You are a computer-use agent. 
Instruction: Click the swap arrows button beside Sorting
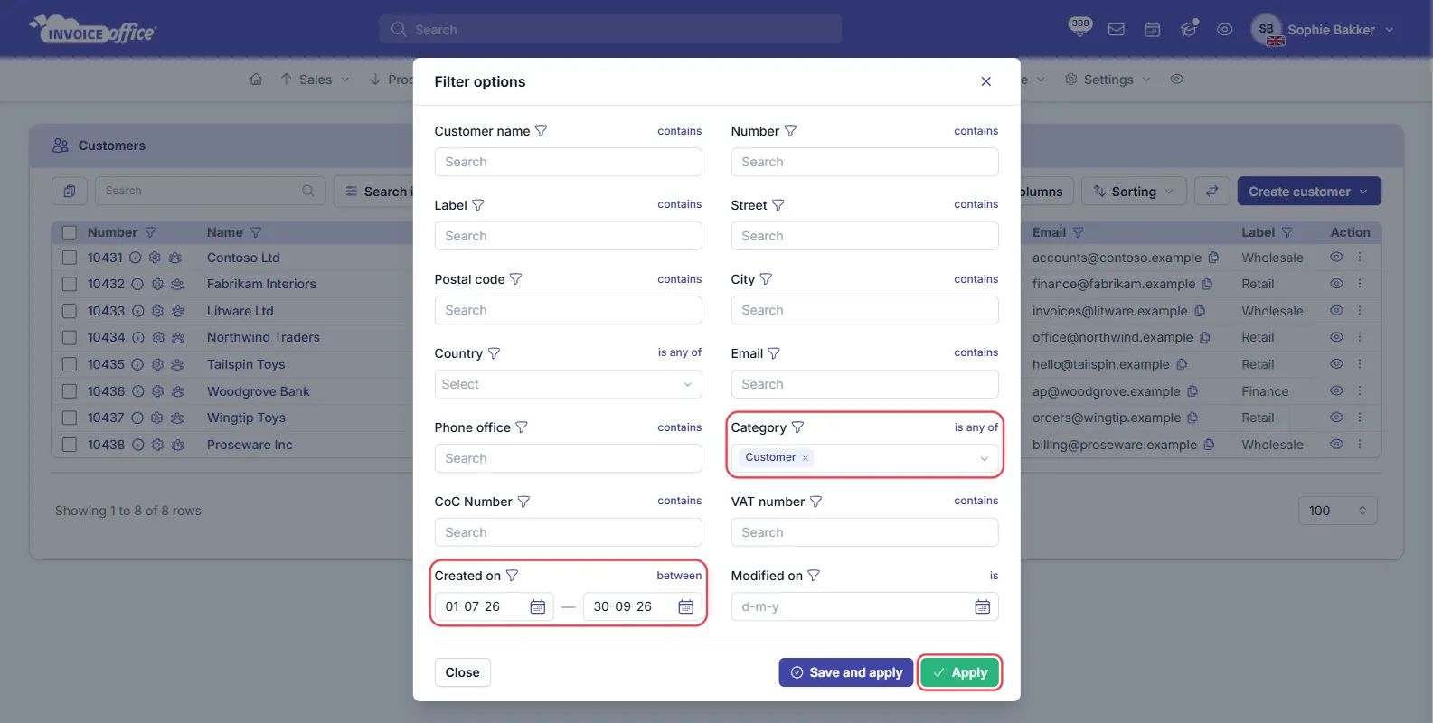tap(1211, 192)
